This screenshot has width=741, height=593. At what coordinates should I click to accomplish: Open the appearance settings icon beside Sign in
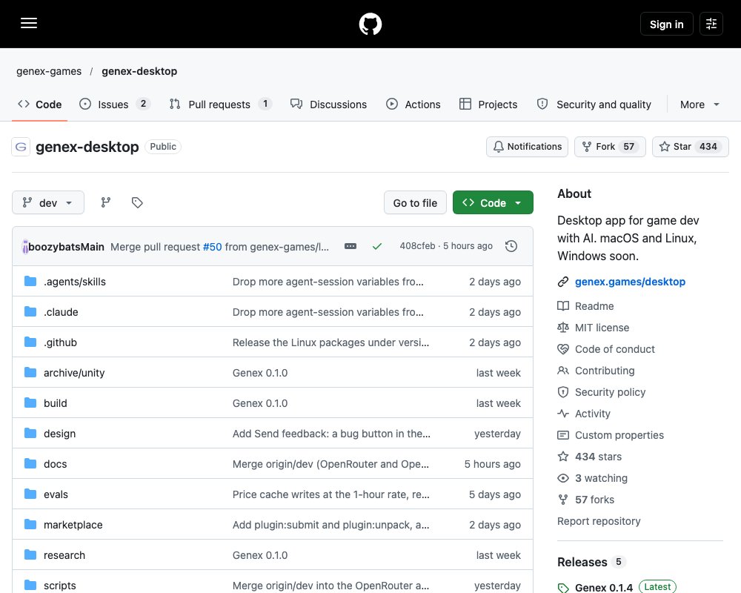(x=711, y=24)
